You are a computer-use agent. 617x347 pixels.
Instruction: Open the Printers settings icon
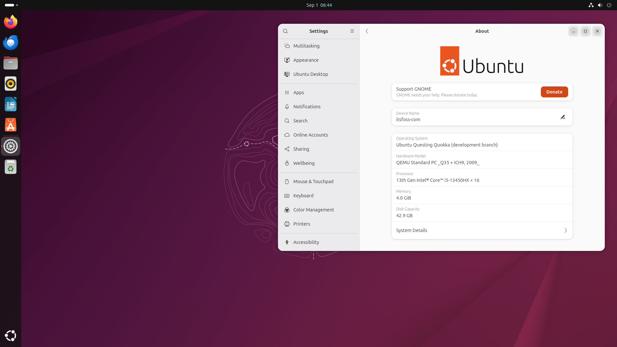tap(287, 224)
